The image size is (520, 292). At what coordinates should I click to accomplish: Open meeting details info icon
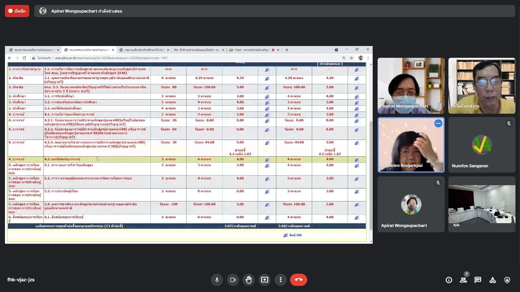tap(449, 280)
